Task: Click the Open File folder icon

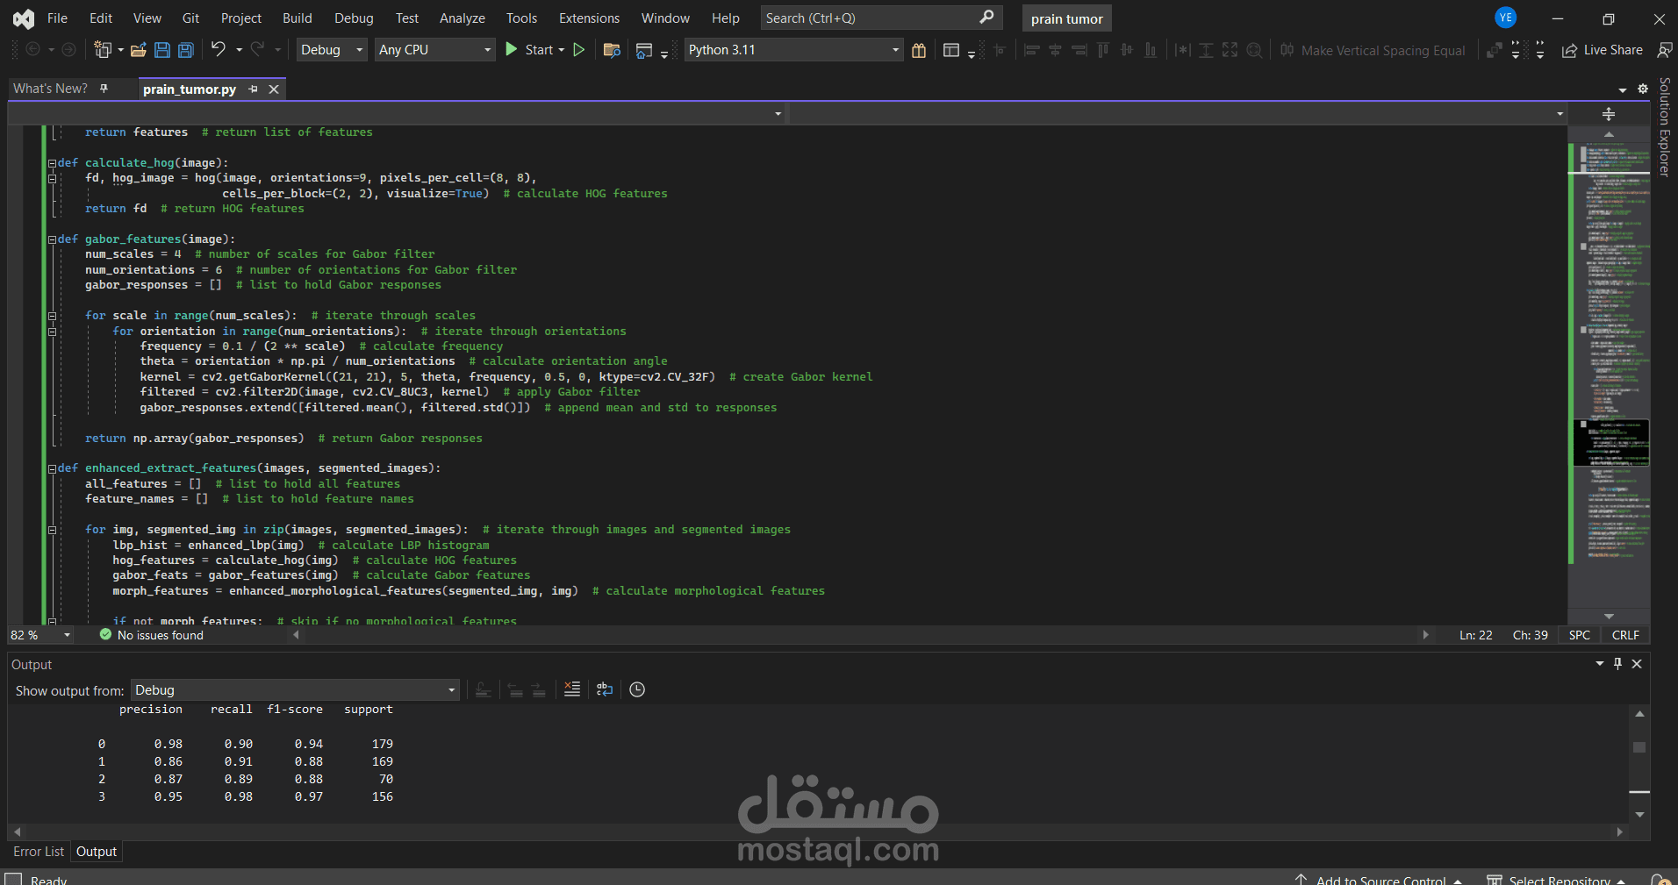Action: pyautogui.click(x=138, y=50)
